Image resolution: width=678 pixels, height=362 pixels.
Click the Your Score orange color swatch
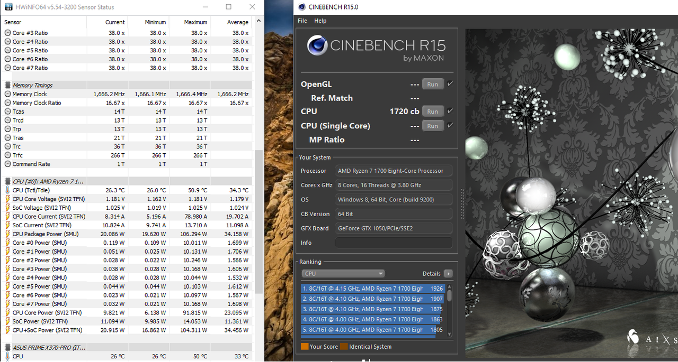[x=304, y=347]
